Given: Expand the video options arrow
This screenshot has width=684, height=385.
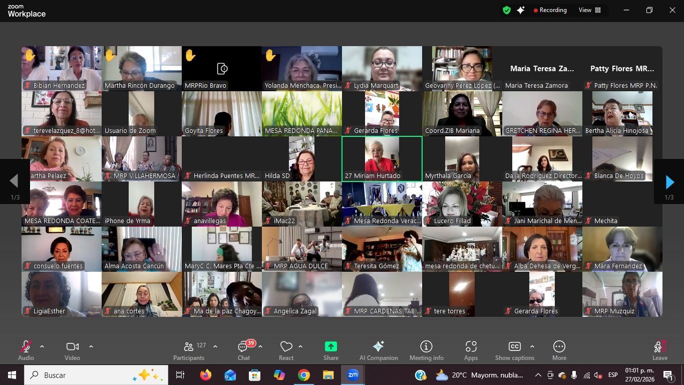Looking at the screenshot, I should (91, 346).
